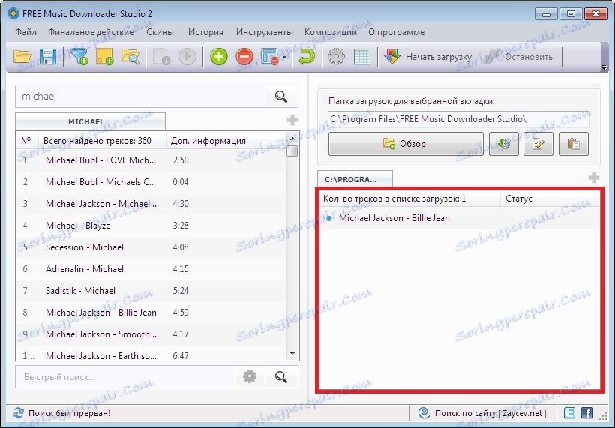
Task: Save the list with the floppy disk icon
Action: click(48, 57)
